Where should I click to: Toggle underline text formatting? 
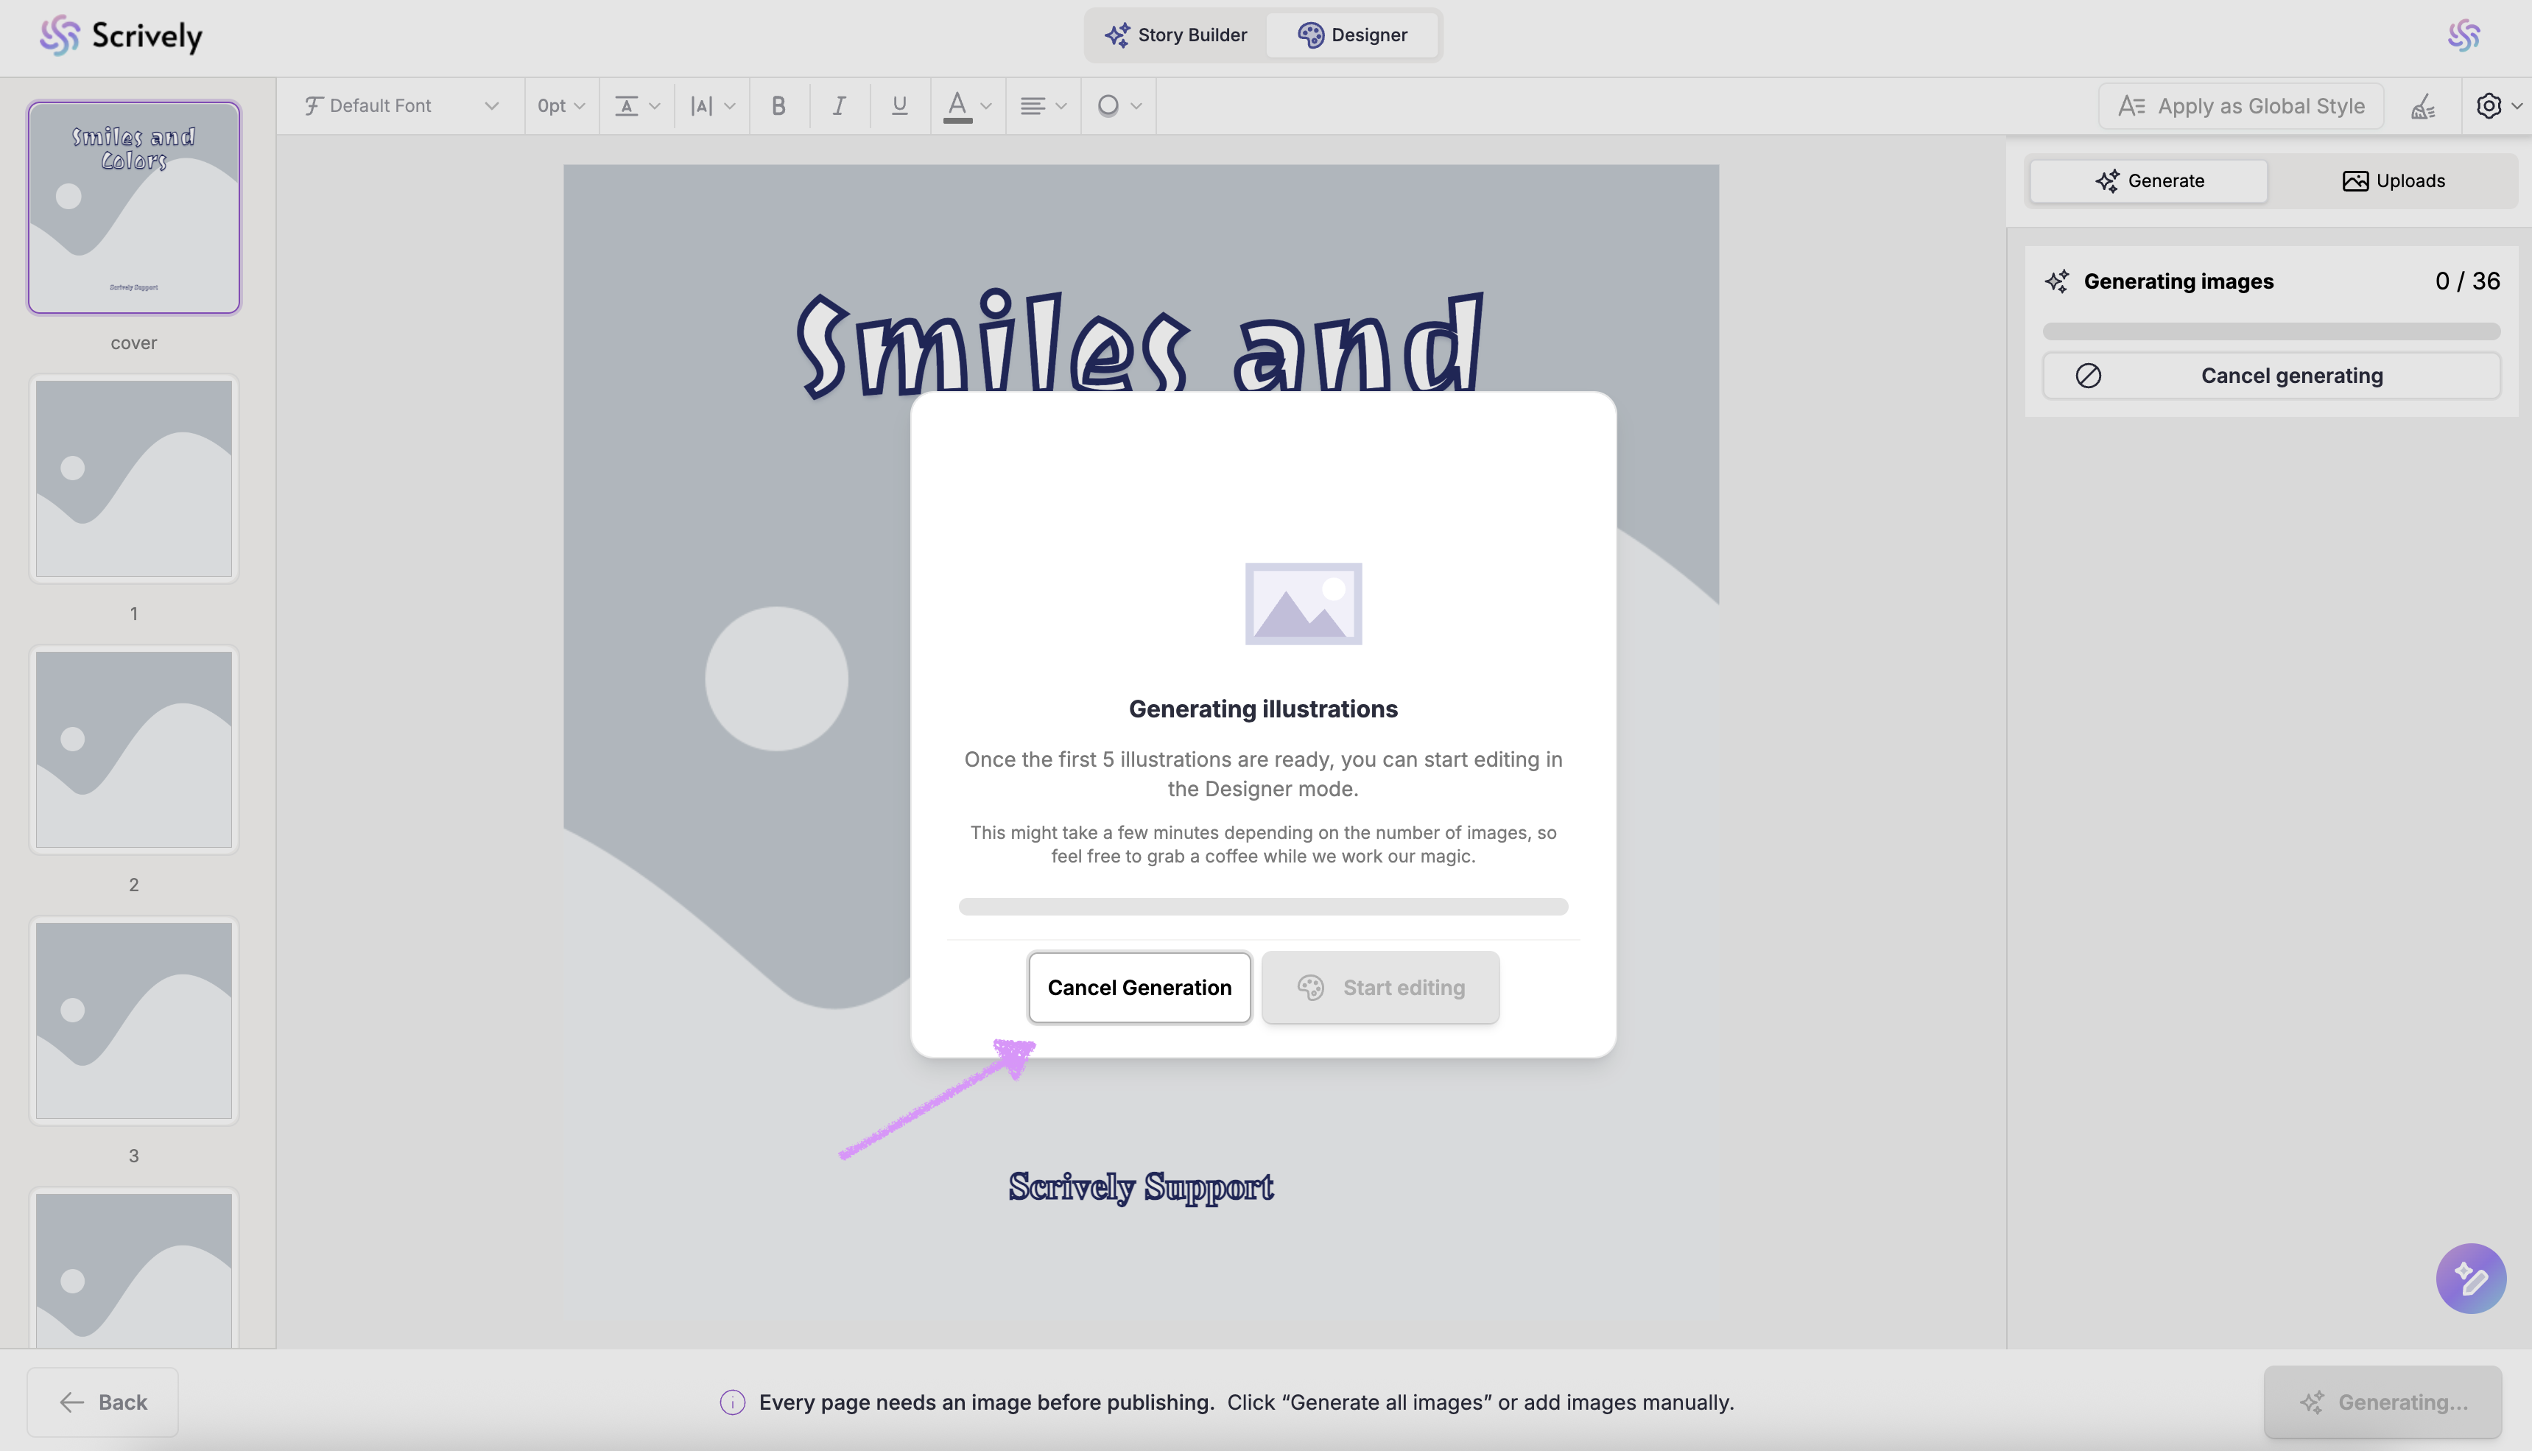click(x=898, y=105)
